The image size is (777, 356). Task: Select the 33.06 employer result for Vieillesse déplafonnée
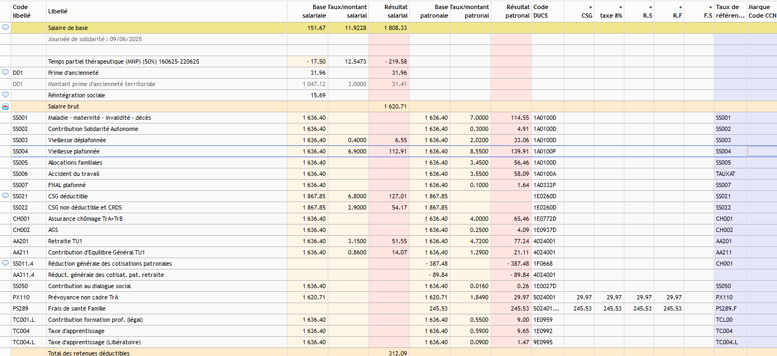click(x=511, y=140)
